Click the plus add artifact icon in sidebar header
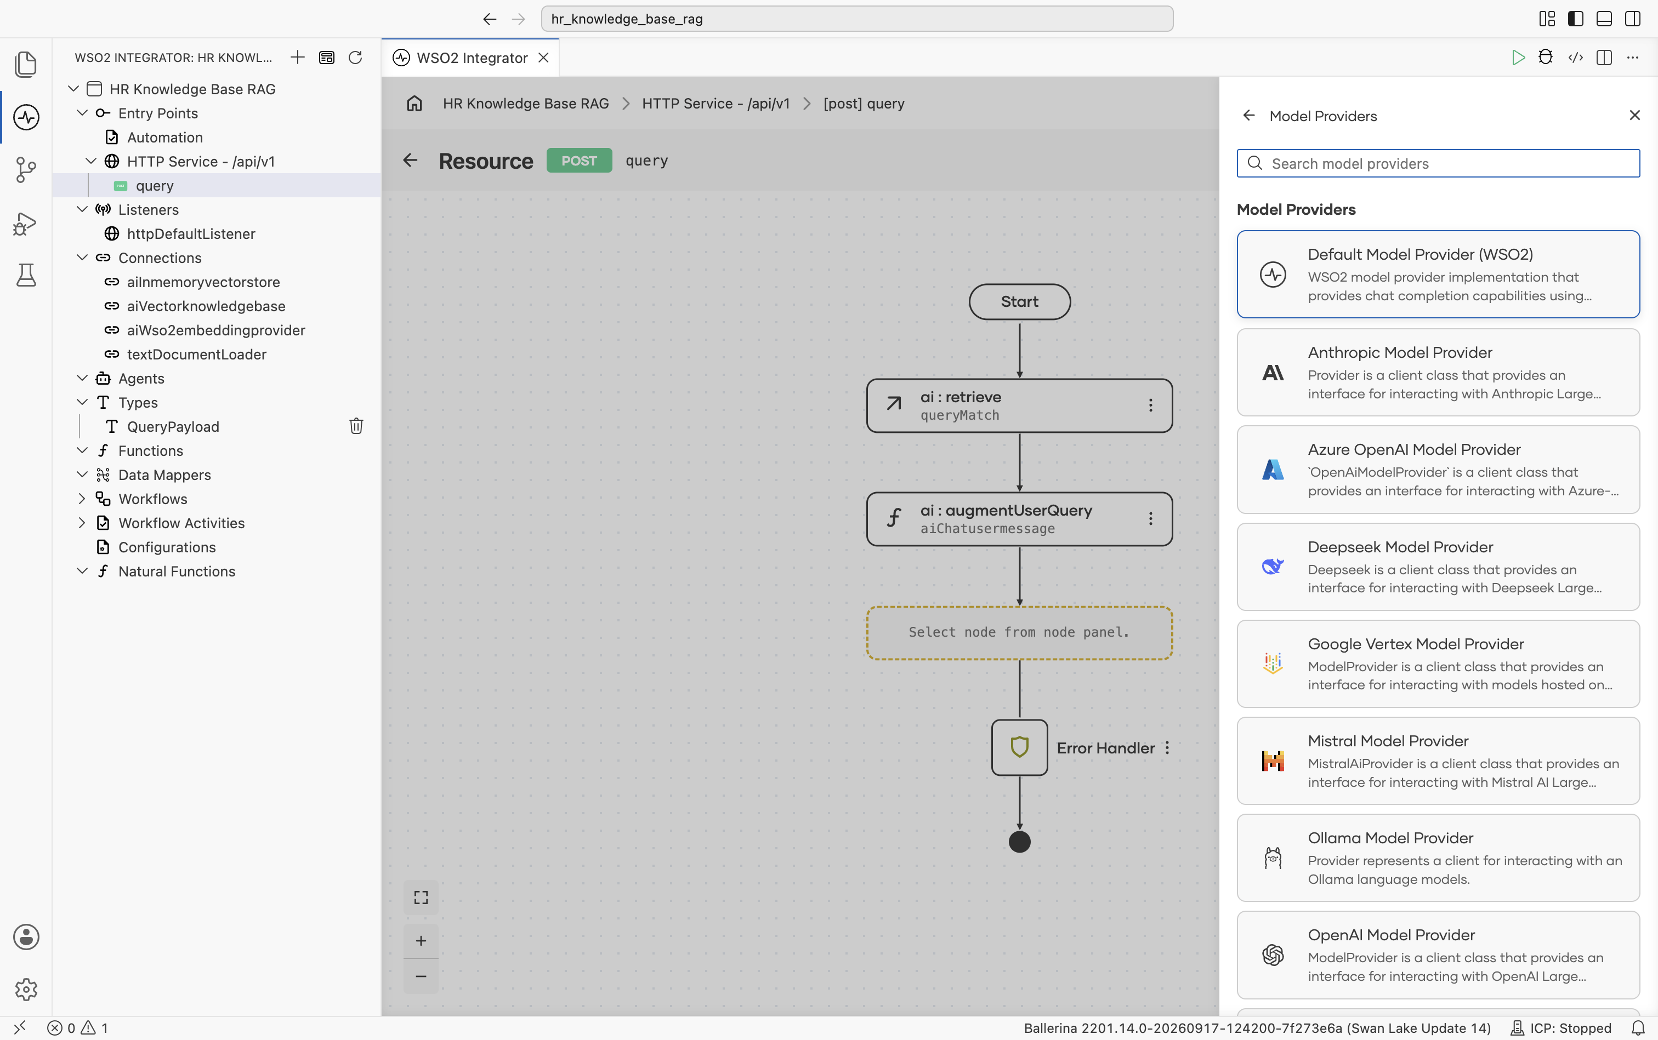Screen dimensions: 1658x1040 (297, 57)
